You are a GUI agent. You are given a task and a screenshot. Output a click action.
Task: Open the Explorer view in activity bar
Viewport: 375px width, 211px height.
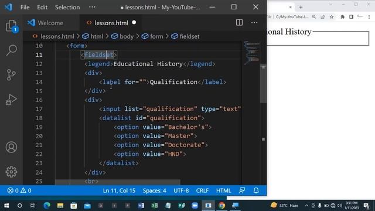pos(11,26)
